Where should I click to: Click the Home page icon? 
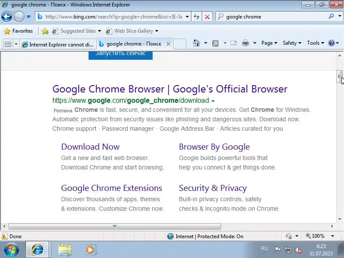coord(197,43)
